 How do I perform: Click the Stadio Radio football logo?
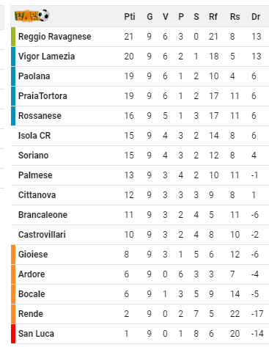tap(32, 16)
